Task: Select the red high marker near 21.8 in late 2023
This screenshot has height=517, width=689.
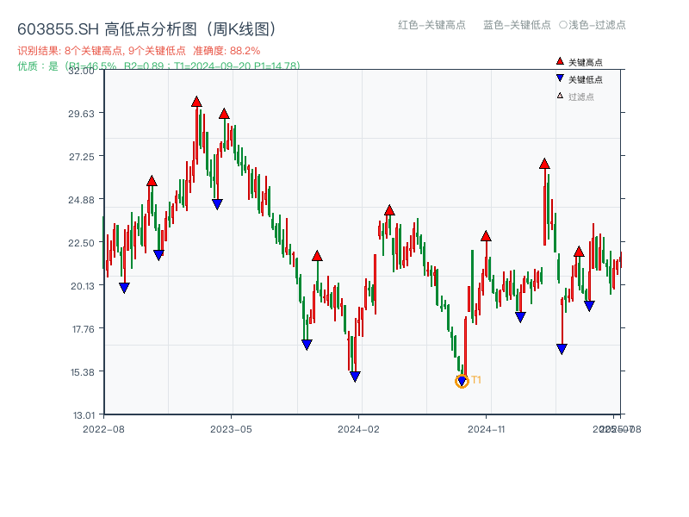Action: (x=317, y=255)
